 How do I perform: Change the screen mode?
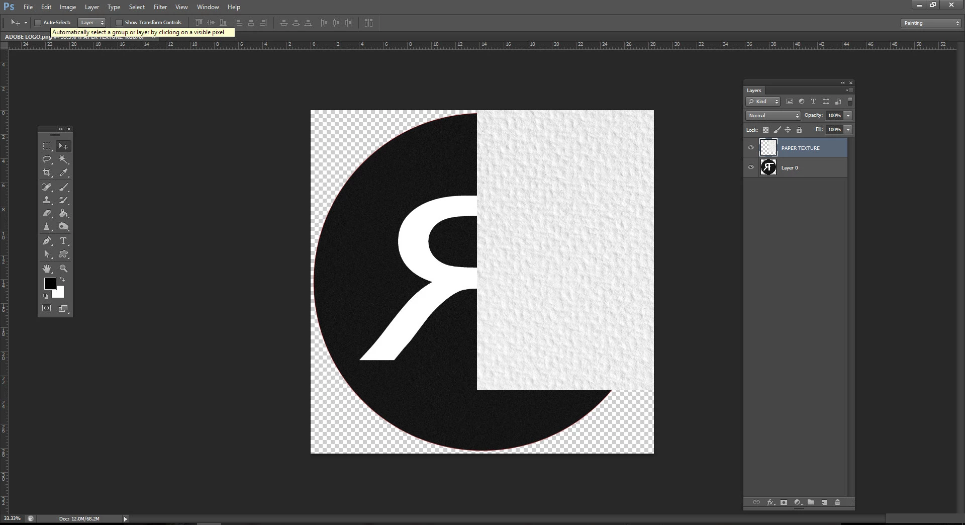pos(63,308)
